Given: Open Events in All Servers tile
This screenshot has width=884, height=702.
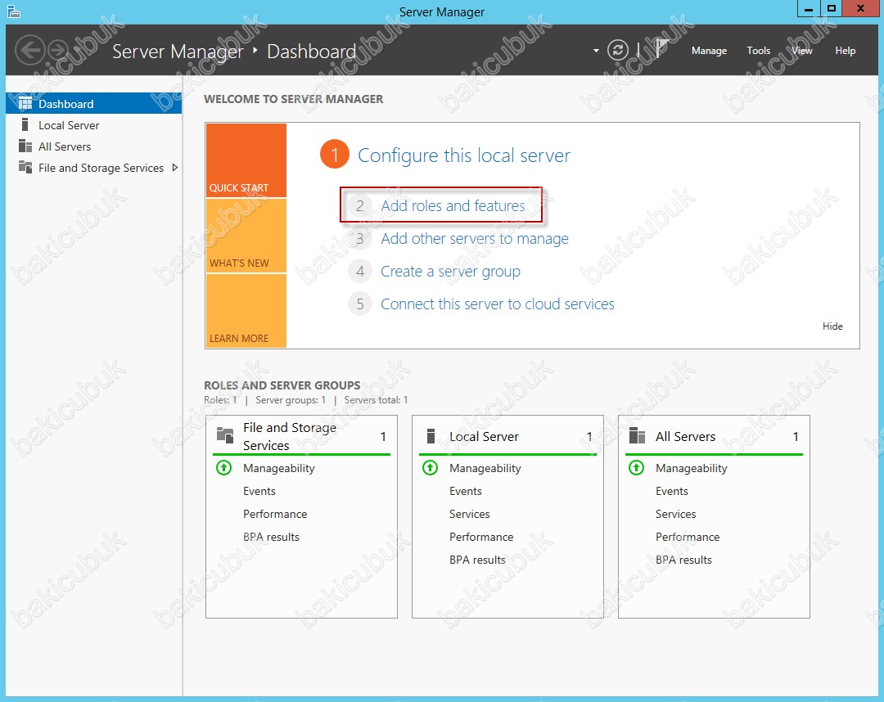Looking at the screenshot, I should click(672, 491).
